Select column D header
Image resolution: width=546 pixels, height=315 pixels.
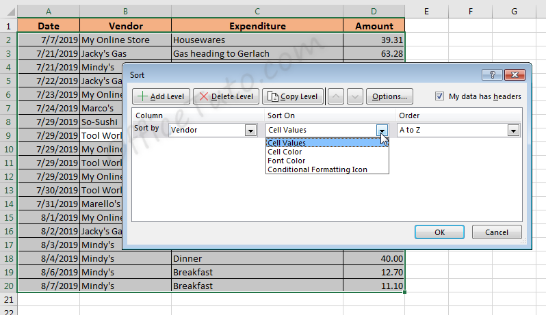coord(374,12)
